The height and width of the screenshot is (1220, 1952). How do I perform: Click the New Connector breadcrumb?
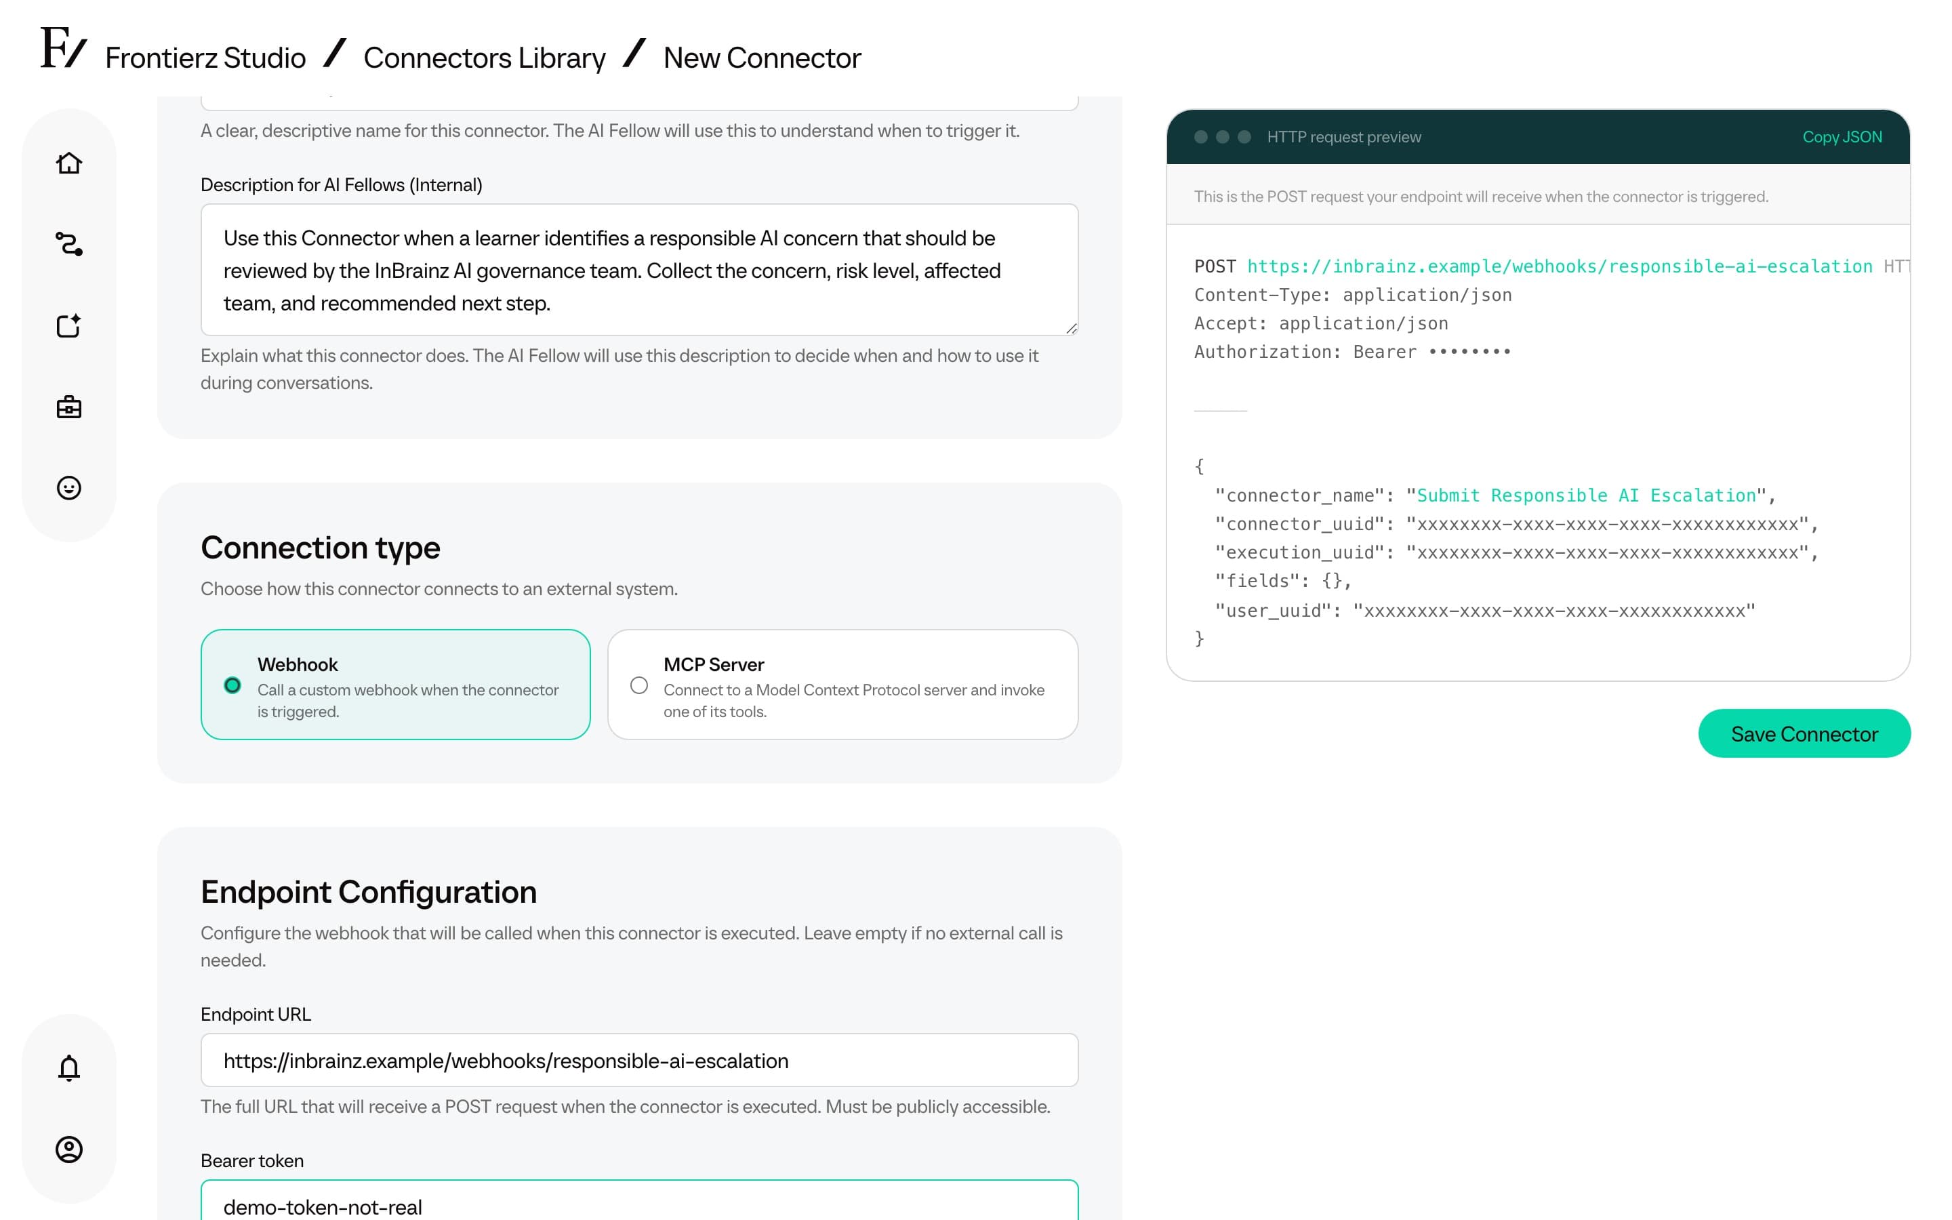[x=762, y=58]
